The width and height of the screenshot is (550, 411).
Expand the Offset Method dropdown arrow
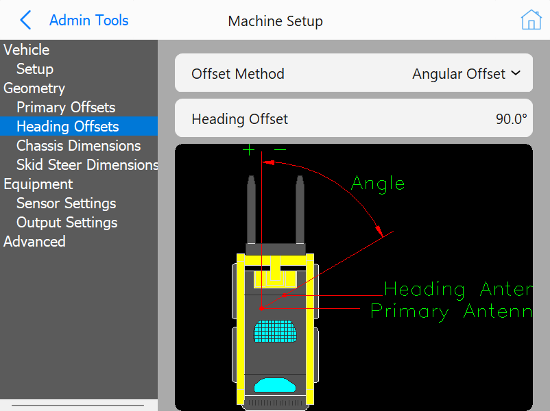516,73
